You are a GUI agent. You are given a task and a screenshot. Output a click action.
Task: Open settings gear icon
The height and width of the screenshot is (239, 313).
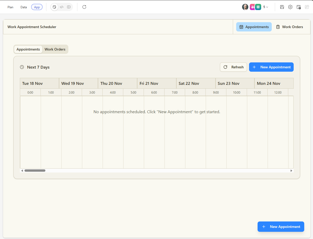click(290, 7)
